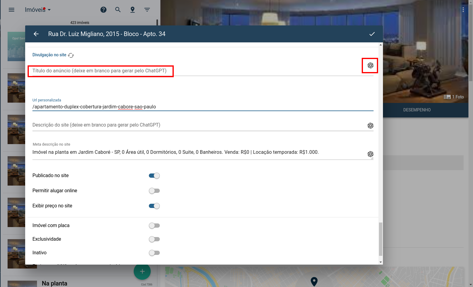Generate meta description with ChatGPT icon
The height and width of the screenshot is (287, 473).
(370, 154)
